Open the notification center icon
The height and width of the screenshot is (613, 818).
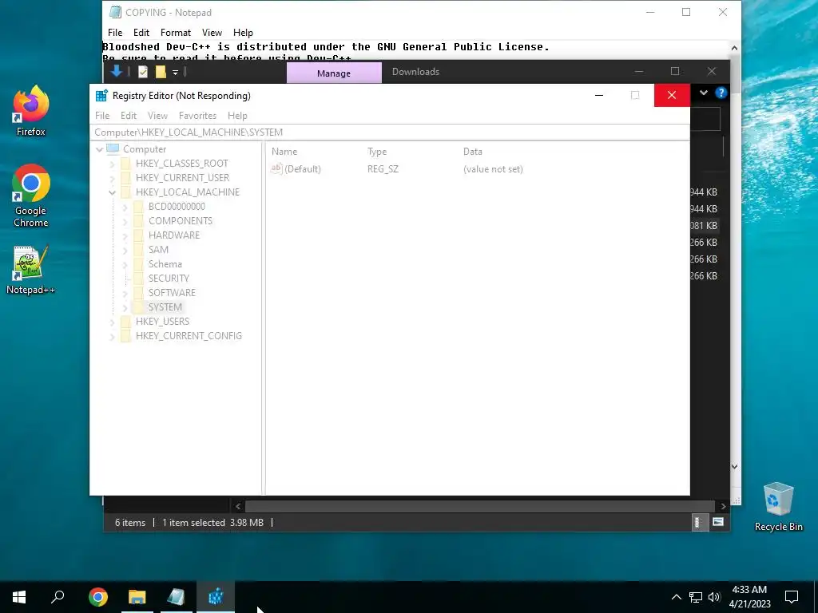click(x=792, y=597)
